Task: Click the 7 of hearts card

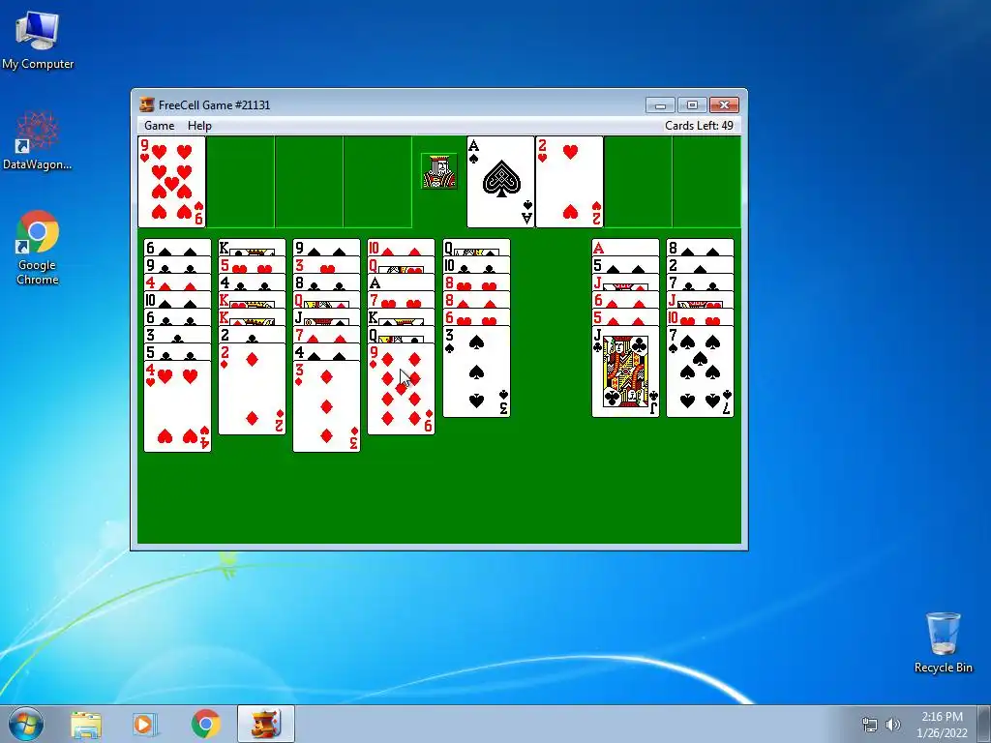Action: 402,300
